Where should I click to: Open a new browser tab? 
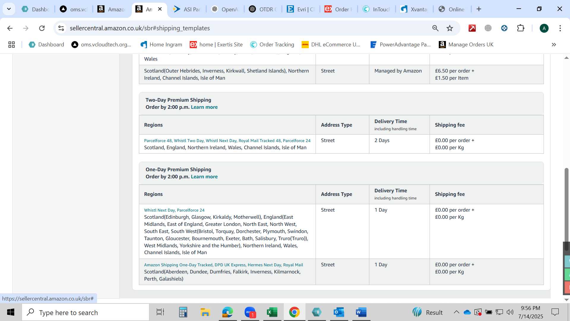tap(479, 9)
